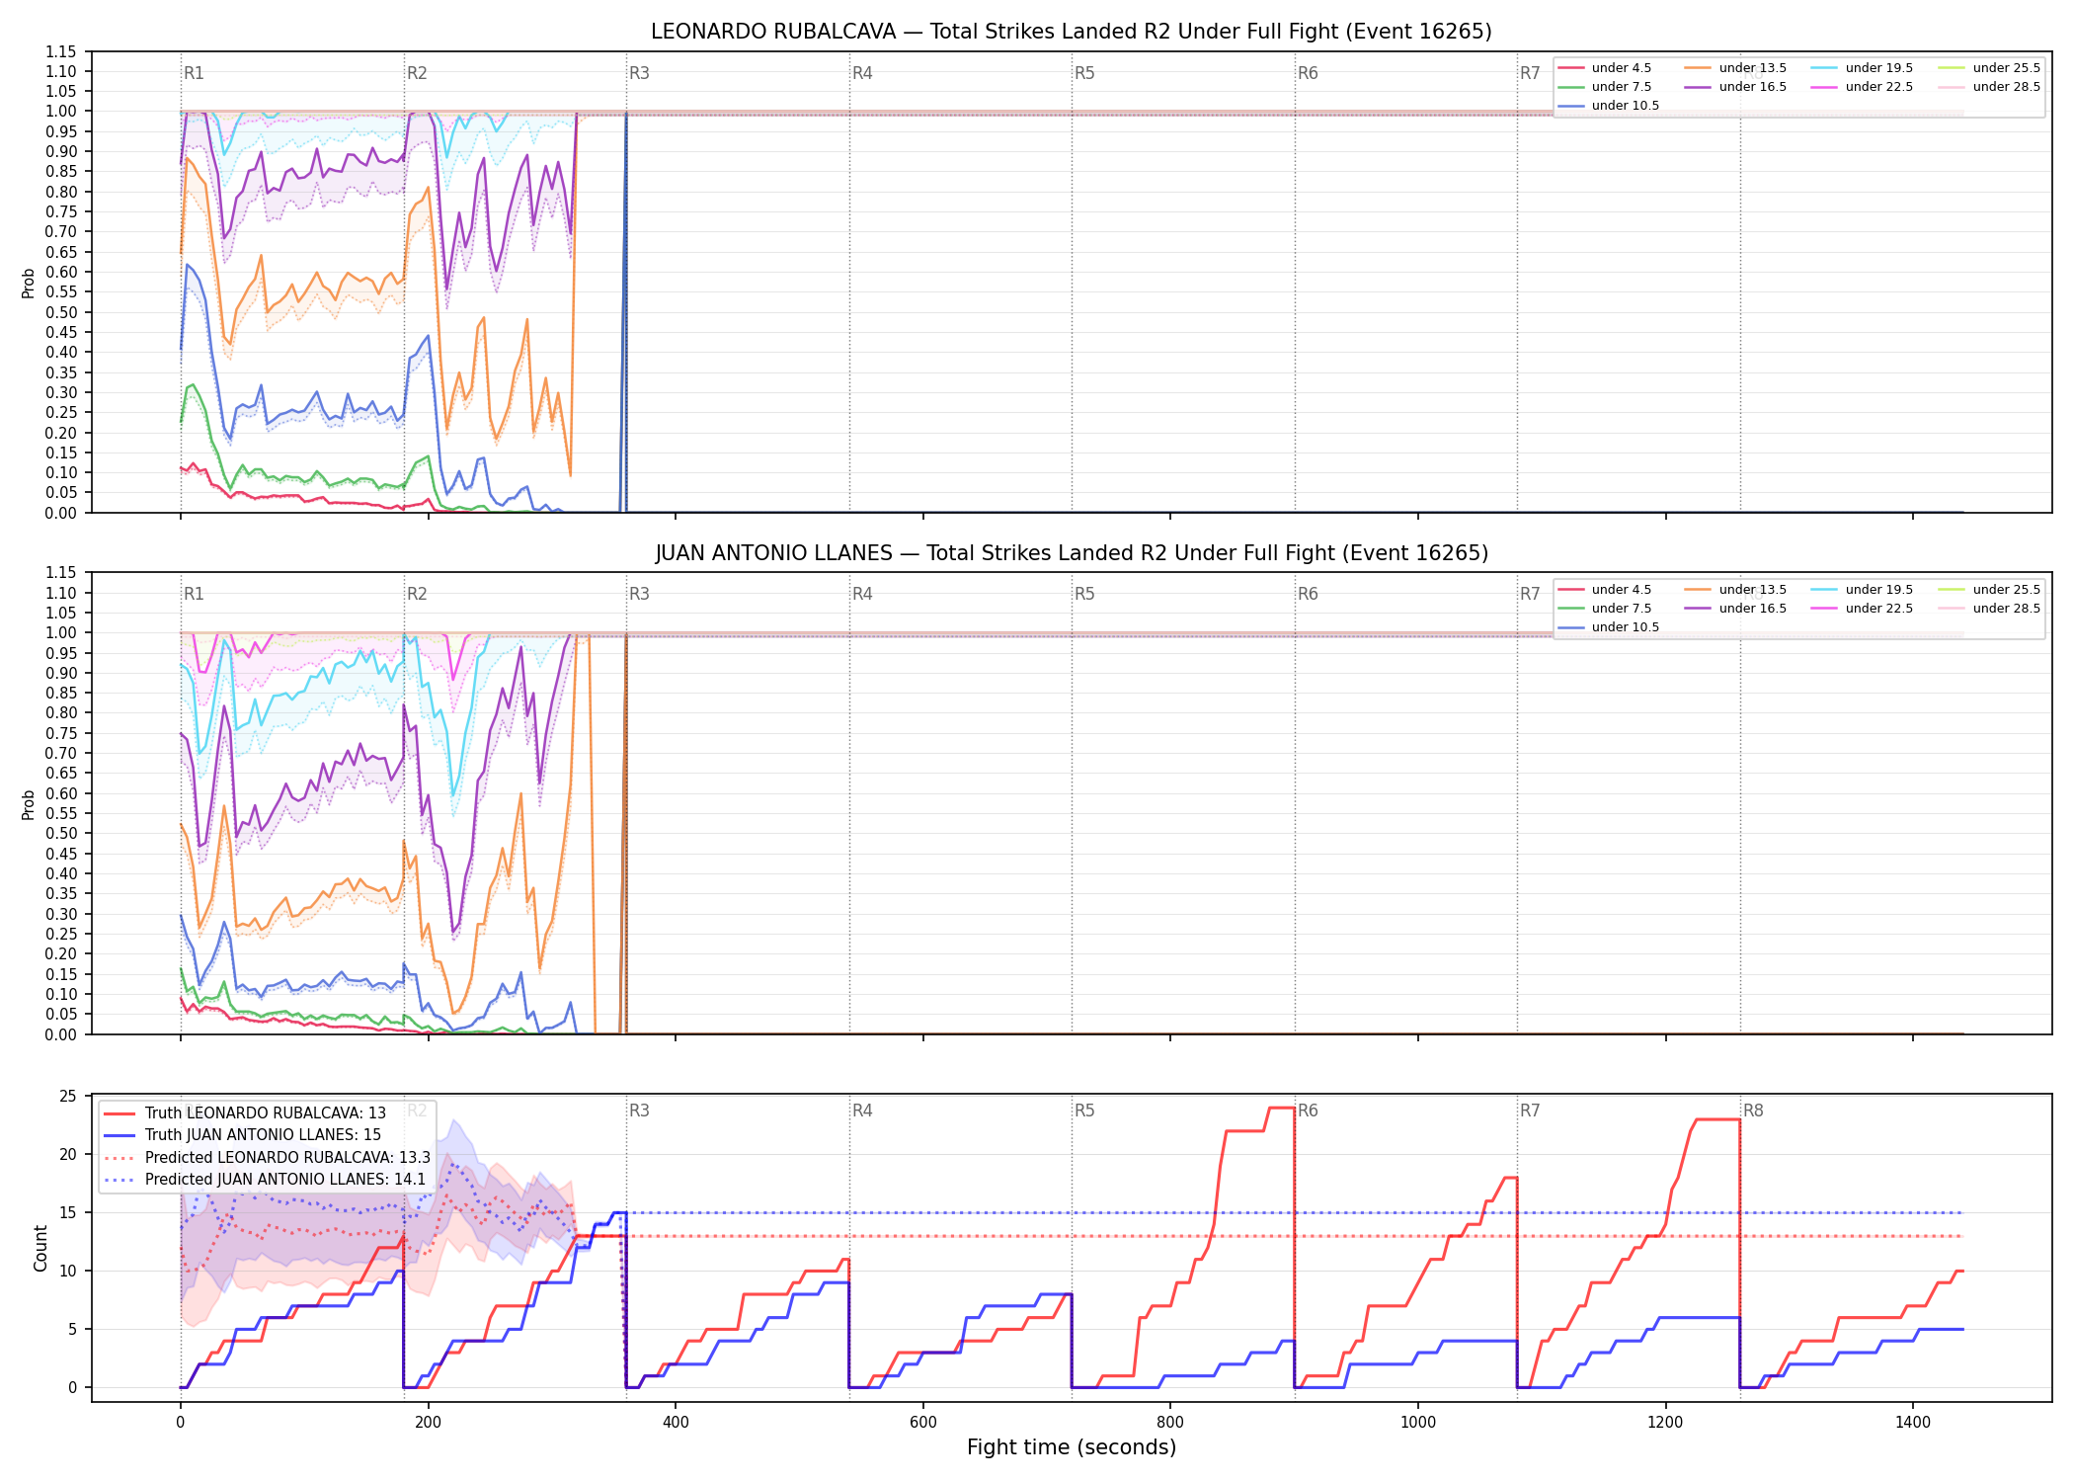The height and width of the screenshot is (1482, 2074).
Task: Click the R6 round label in Llanes chart
Action: 1308,594
